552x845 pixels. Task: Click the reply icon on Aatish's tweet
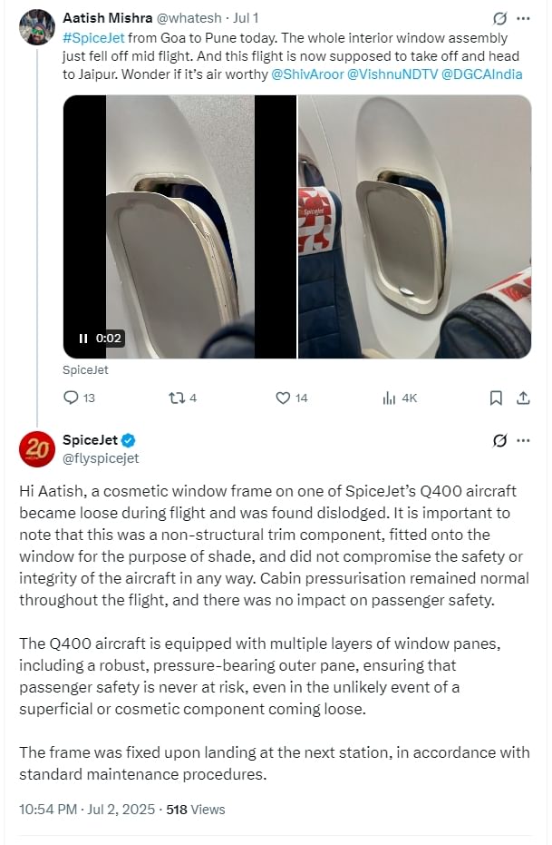(x=73, y=398)
